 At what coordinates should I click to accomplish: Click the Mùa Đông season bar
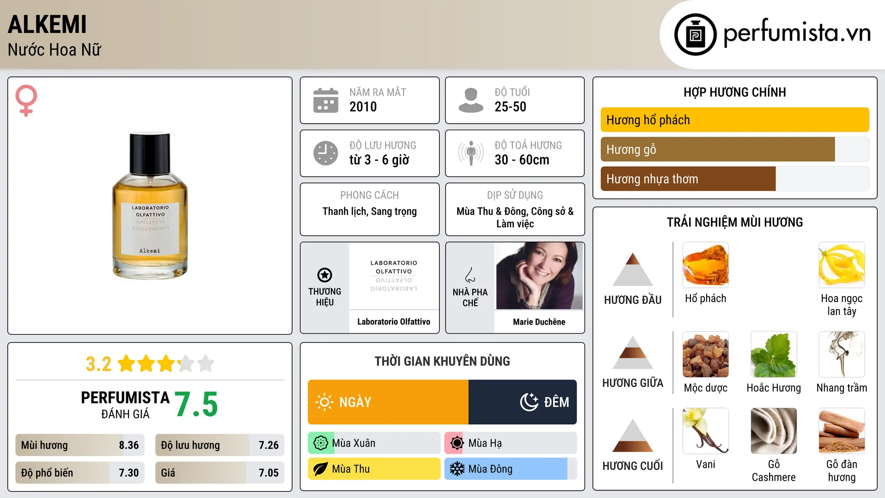511,469
